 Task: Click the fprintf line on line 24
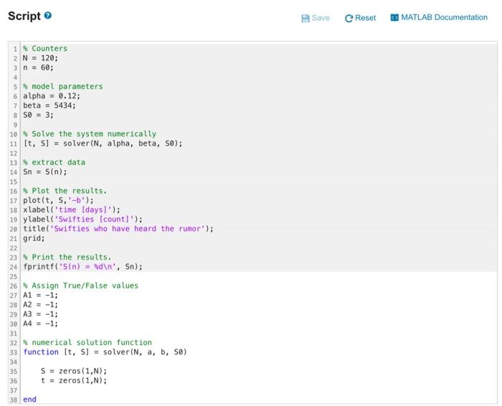[x=82, y=267]
